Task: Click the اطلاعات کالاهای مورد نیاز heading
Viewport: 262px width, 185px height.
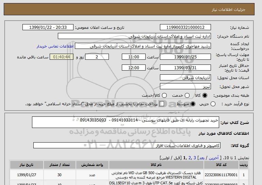Action: 224,133
